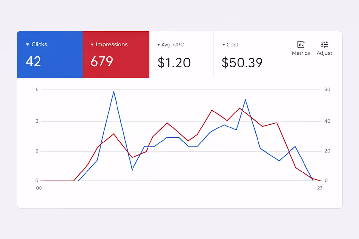
Task: Click the Clicks value 42
Action: tap(33, 62)
